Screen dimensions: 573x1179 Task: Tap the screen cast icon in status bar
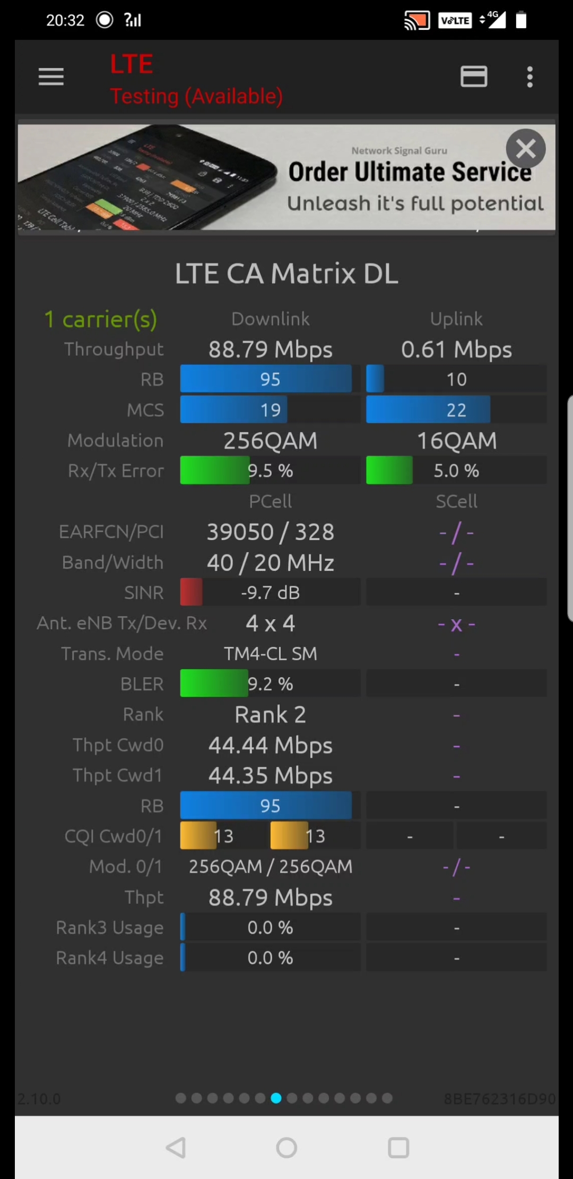click(417, 20)
